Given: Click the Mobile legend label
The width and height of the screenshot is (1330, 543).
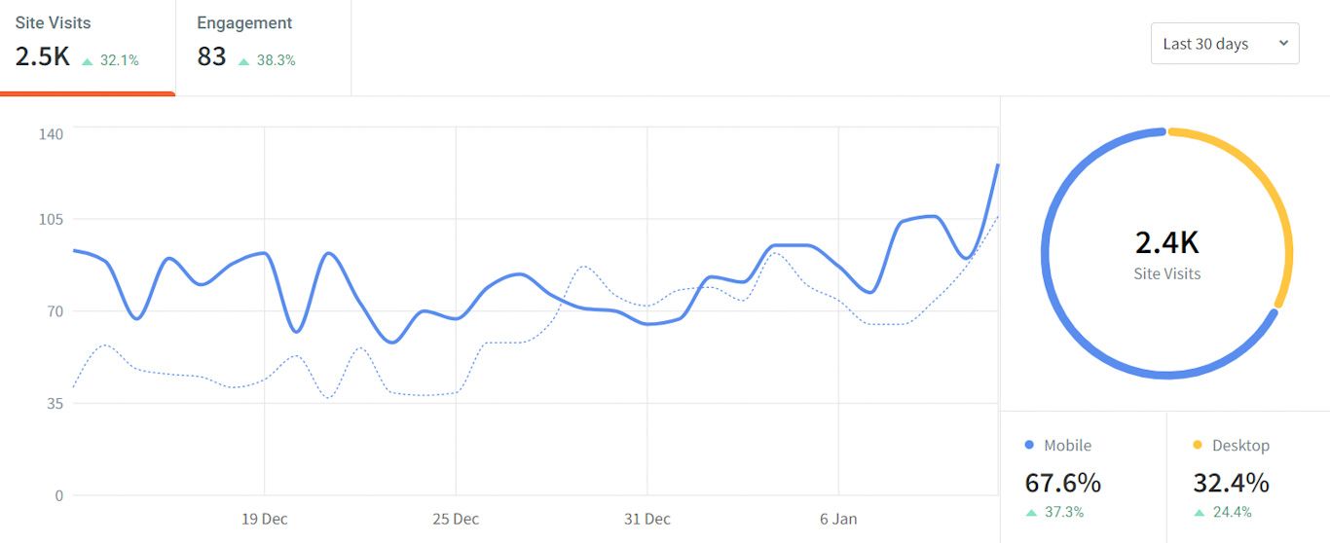Looking at the screenshot, I should click(1067, 446).
